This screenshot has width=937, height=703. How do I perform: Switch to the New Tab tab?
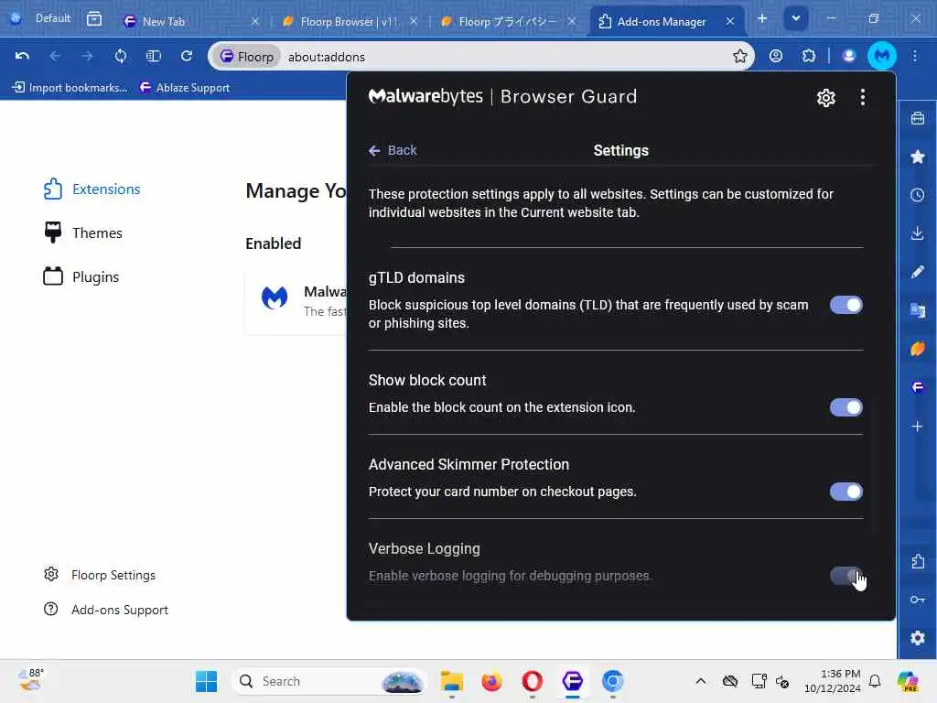click(190, 22)
